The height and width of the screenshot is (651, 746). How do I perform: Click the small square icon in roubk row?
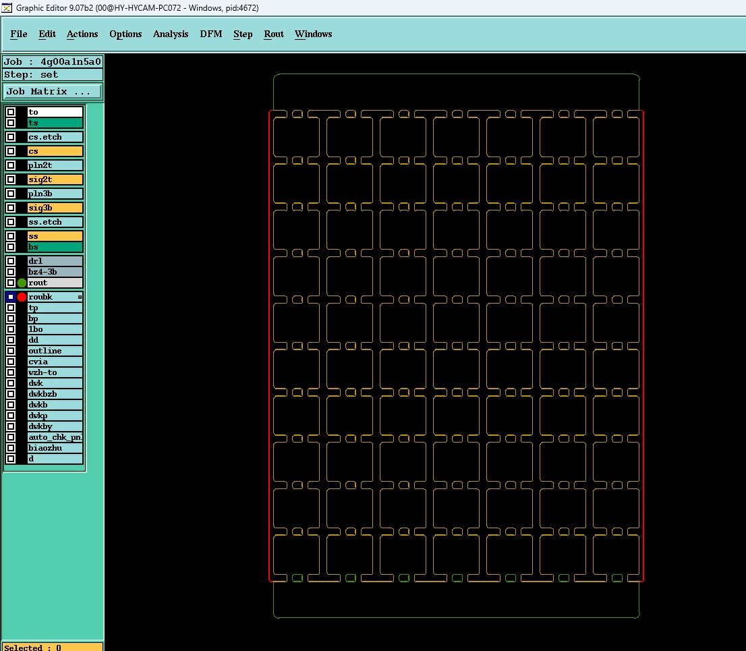tap(80, 298)
